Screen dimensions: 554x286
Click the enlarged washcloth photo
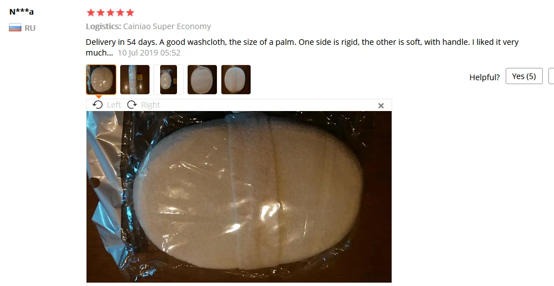(x=239, y=197)
